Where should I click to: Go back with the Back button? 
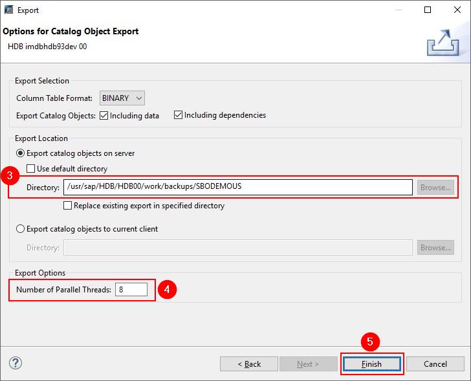248,364
